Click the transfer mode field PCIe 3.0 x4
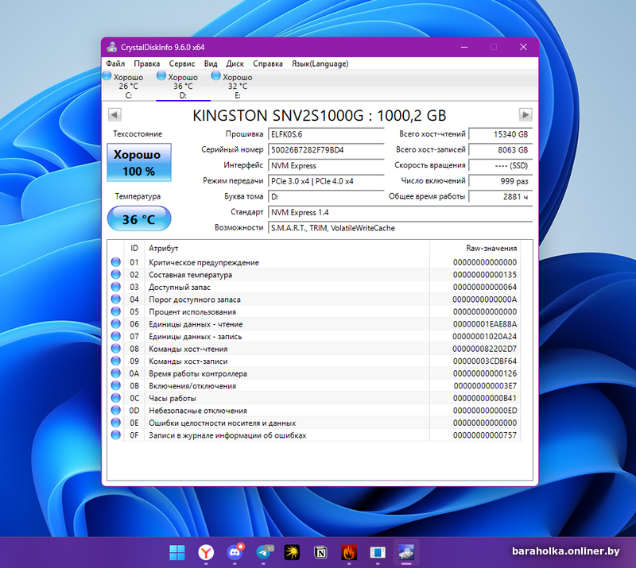636x568 pixels. click(x=326, y=181)
